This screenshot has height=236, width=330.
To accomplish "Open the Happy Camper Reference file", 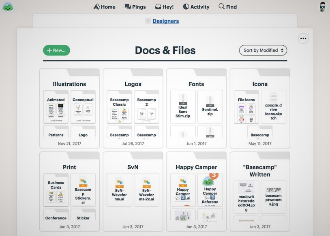I will pos(210,190).
